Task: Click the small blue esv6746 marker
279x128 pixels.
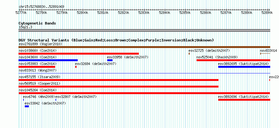Action: tap(24, 100)
